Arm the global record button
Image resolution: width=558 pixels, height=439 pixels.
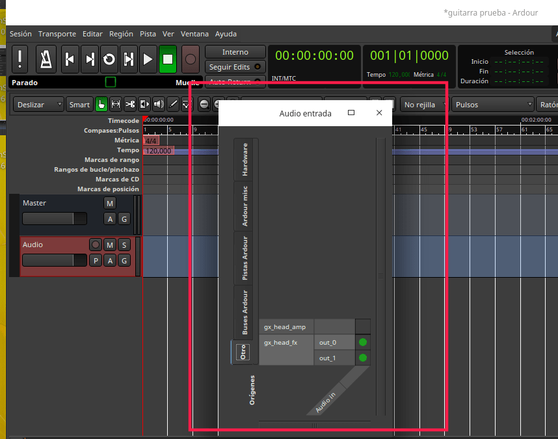coord(190,60)
